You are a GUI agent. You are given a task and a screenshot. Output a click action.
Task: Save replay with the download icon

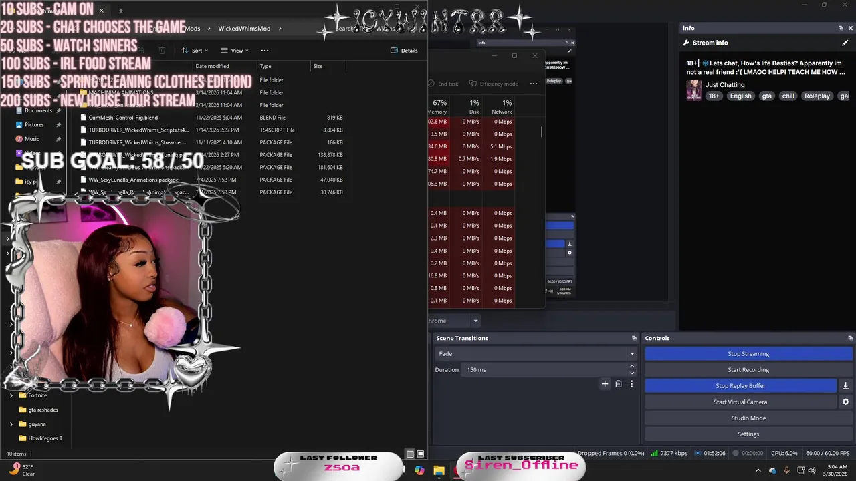[845, 385]
